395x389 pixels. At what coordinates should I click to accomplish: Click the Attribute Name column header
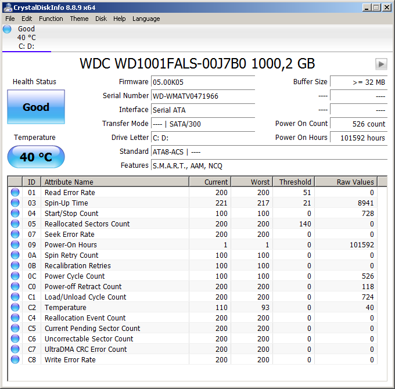pos(115,182)
